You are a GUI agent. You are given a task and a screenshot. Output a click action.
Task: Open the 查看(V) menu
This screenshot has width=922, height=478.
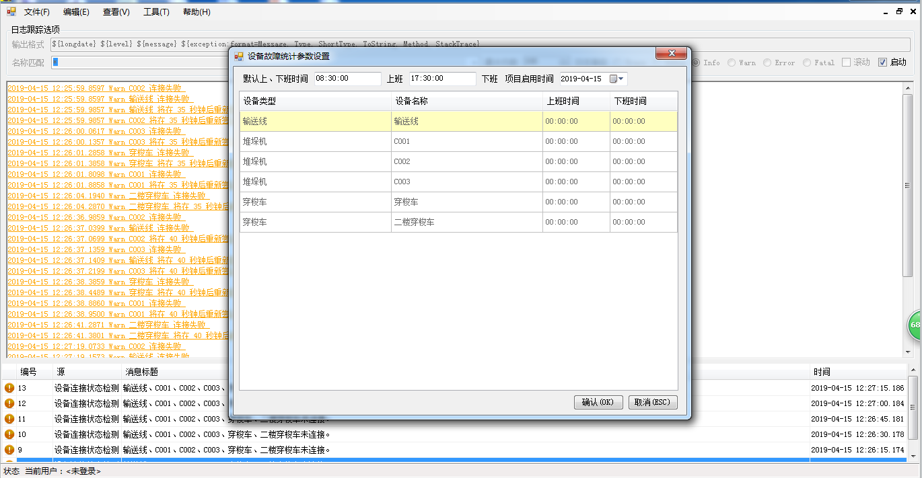[116, 12]
